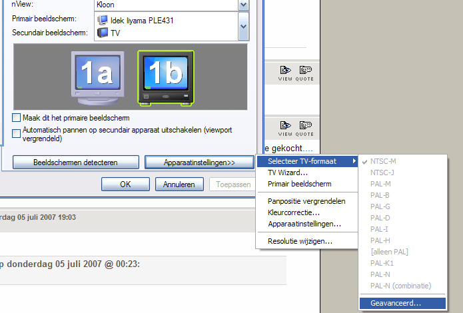This screenshot has width=463, height=313.
Task: Expand the Selecteer TV-formaat submenu
Action: (307, 161)
